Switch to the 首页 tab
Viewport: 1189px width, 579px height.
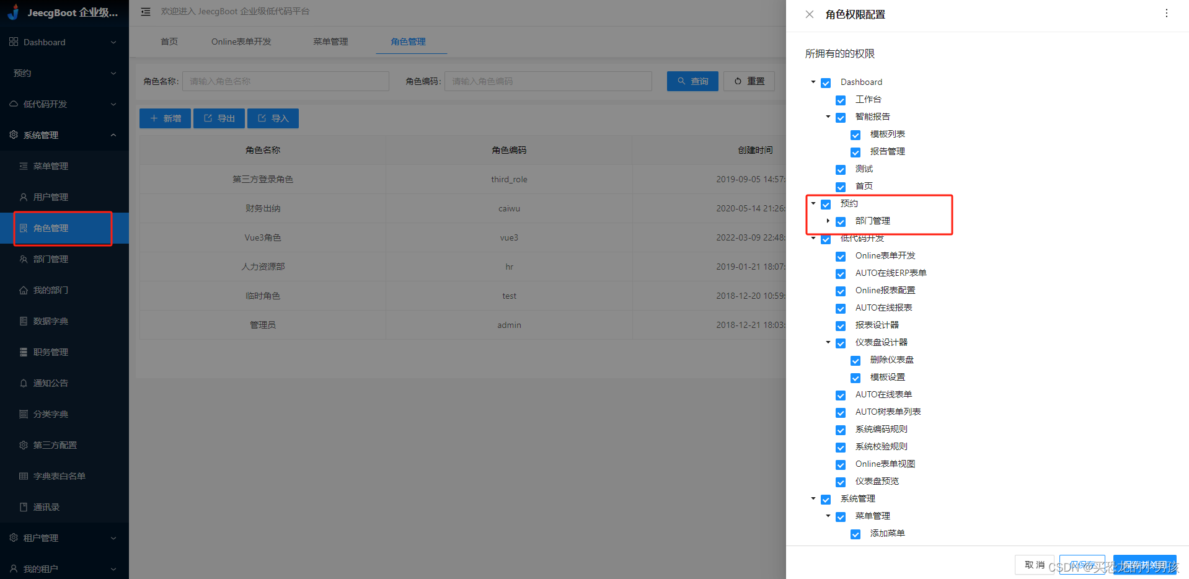click(169, 42)
